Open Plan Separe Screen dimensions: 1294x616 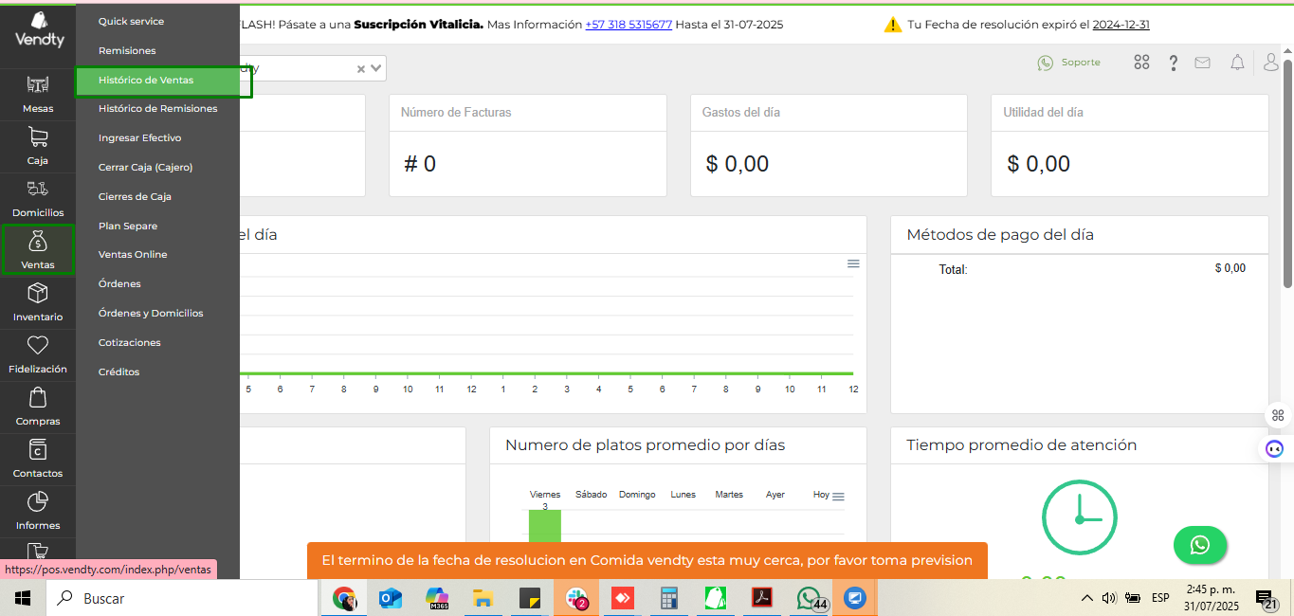click(x=128, y=226)
